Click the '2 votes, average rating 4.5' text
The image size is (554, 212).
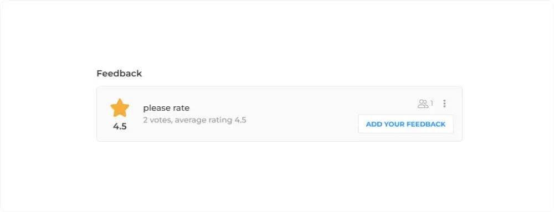(x=194, y=120)
